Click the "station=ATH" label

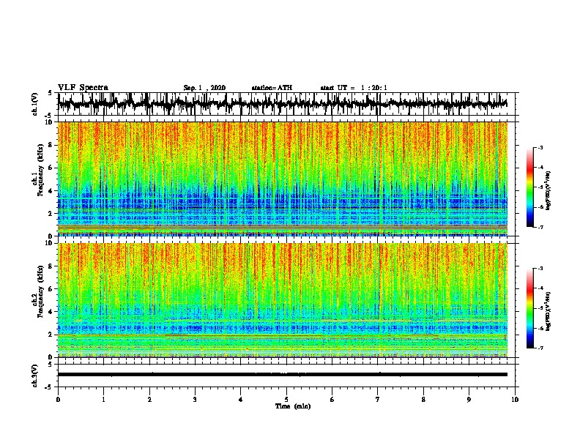click(x=272, y=88)
